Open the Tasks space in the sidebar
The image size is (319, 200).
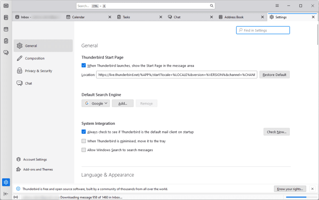click(6, 41)
